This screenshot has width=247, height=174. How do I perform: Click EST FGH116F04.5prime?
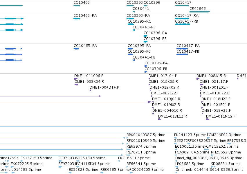click(93, 164)
